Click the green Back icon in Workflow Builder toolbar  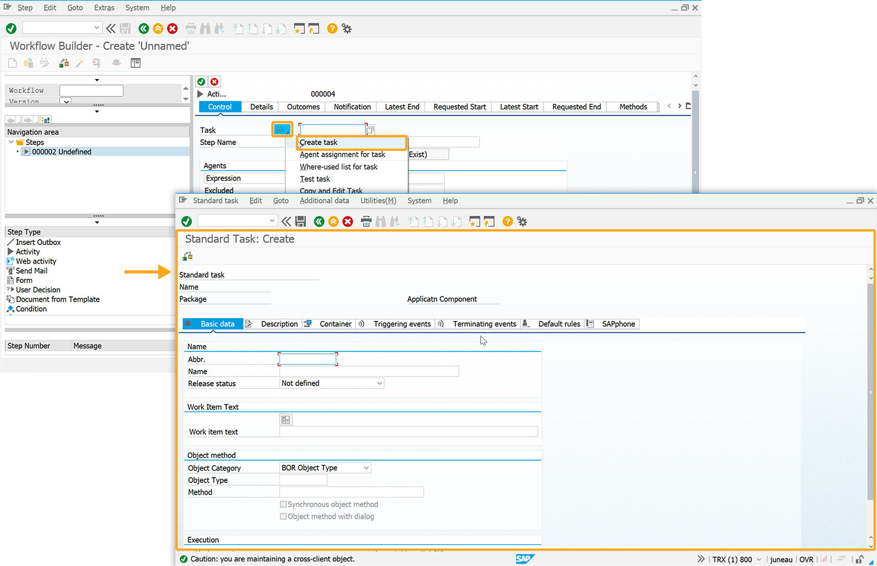pyautogui.click(x=144, y=29)
